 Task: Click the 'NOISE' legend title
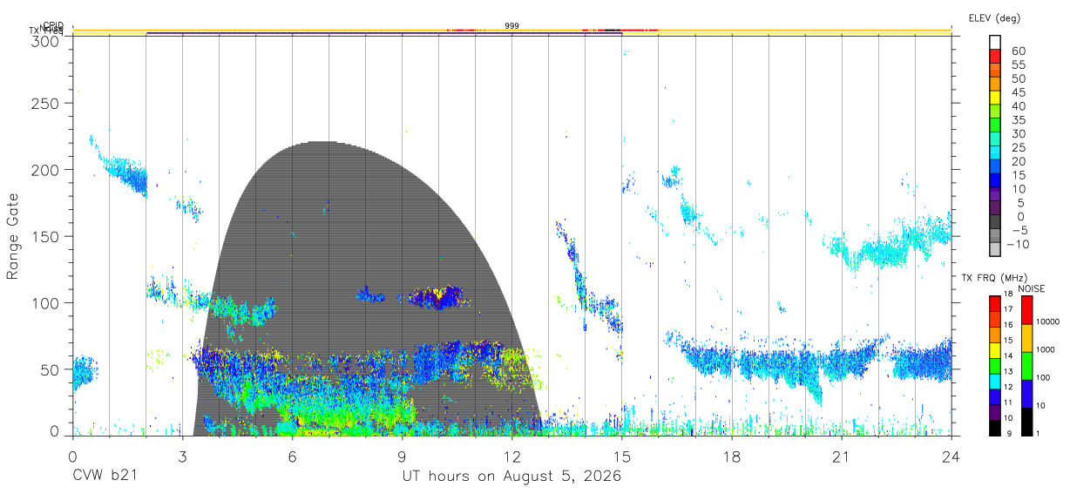click(1030, 288)
